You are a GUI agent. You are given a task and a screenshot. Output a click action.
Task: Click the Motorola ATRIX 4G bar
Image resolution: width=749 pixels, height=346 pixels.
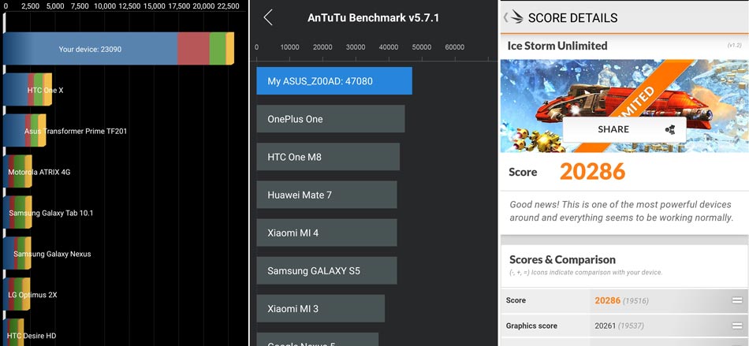pos(17,172)
